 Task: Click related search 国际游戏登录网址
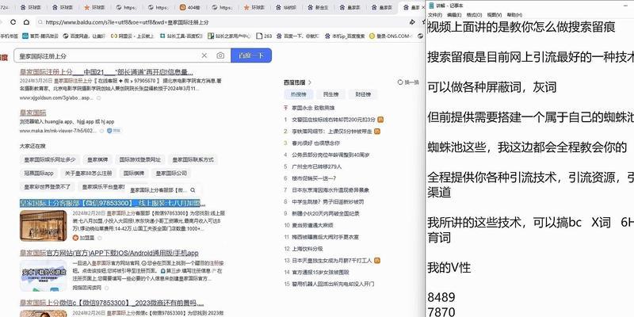140,160
